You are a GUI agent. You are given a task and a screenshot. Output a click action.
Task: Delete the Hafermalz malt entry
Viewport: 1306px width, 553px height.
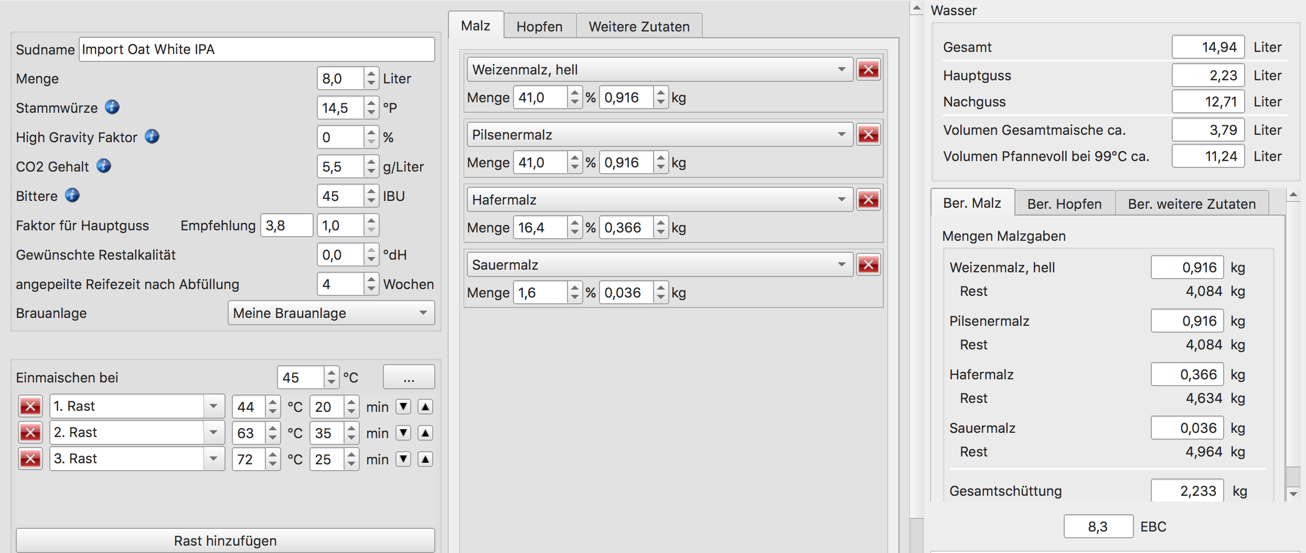coord(868,199)
